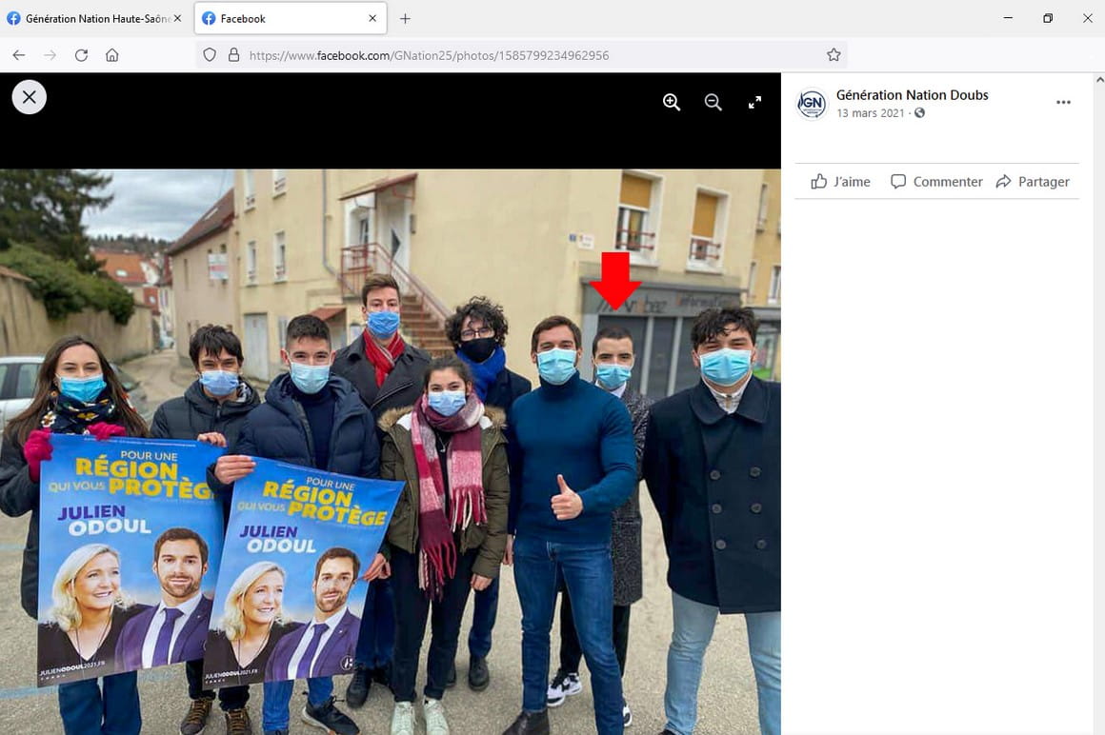Close the Génération Nation Haute-Saône tab
The image size is (1105, 735).
(177, 18)
